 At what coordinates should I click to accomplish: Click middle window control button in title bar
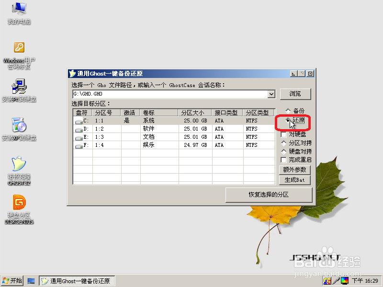[302, 74]
